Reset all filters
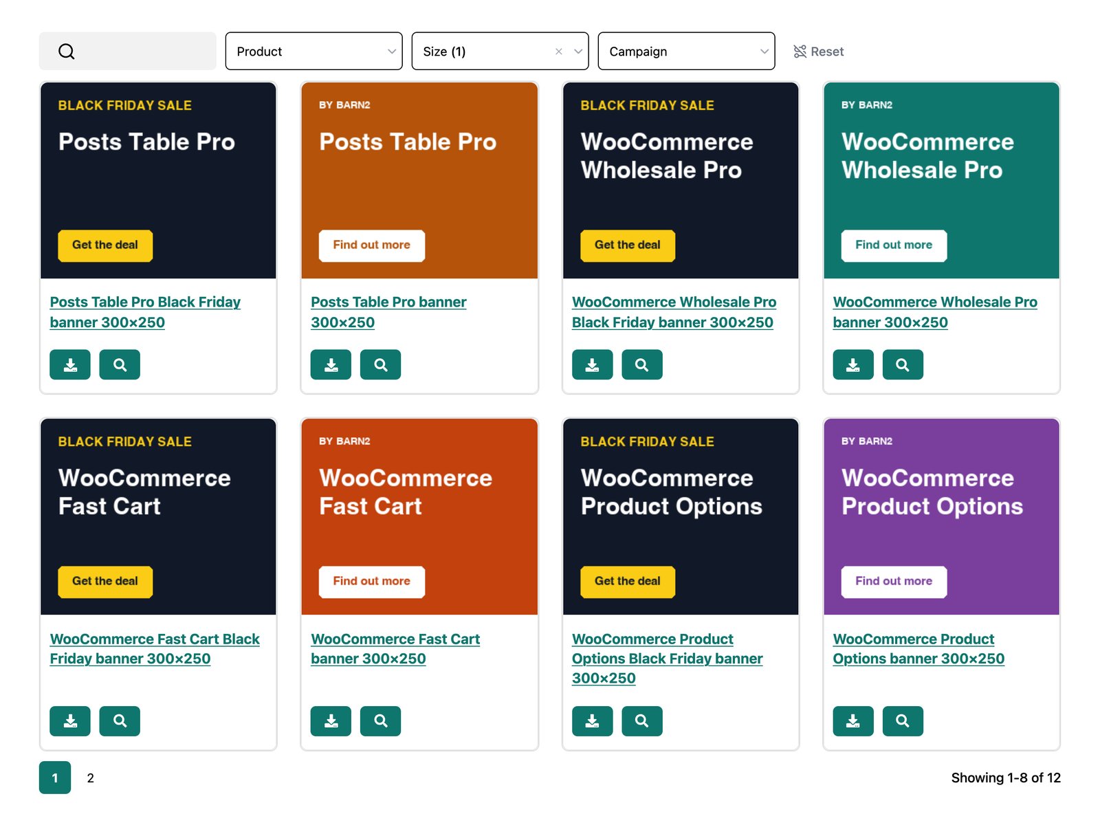 [818, 52]
